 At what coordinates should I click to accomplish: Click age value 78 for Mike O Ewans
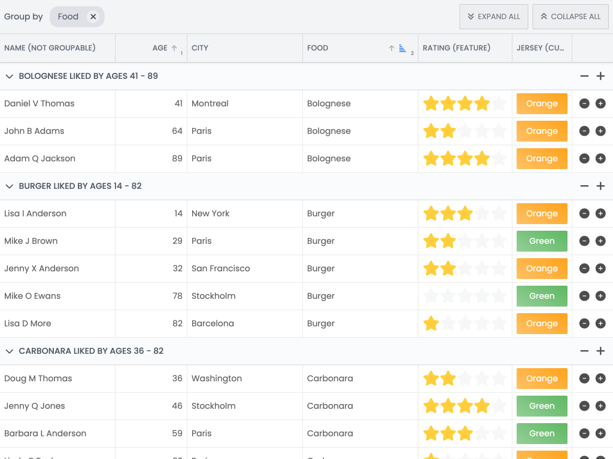[x=177, y=296]
